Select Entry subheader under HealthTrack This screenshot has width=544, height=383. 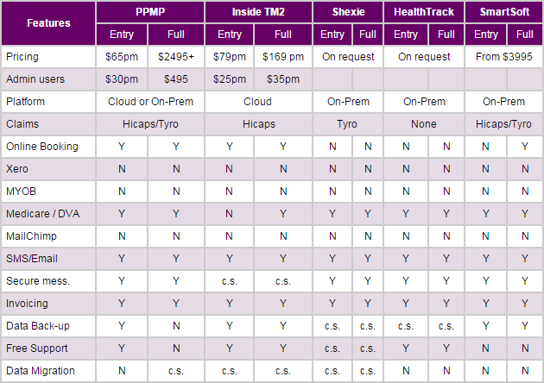(x=406, y=35)
